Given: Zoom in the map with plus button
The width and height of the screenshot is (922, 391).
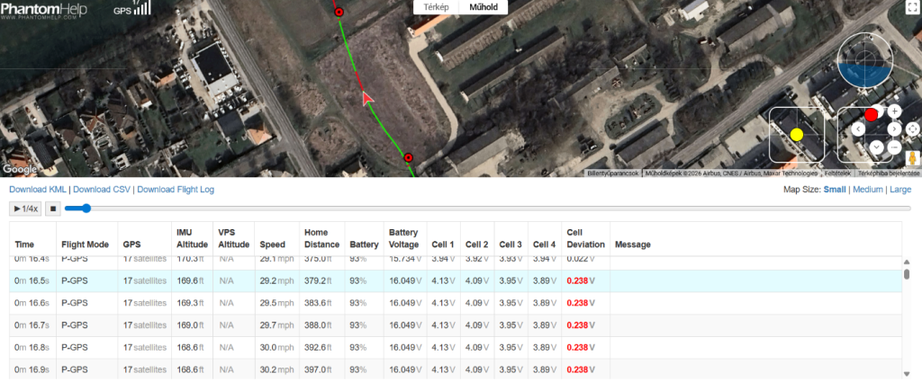Looking at the screenshot, I should (x=894, y=111).
